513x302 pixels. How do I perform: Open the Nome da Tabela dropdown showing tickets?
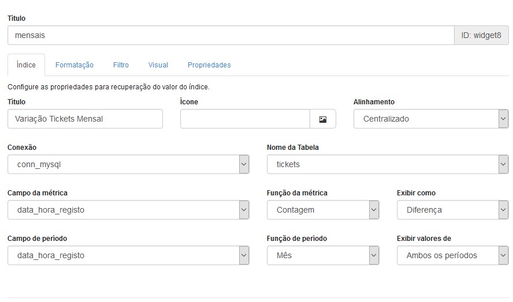click(388, 164)
